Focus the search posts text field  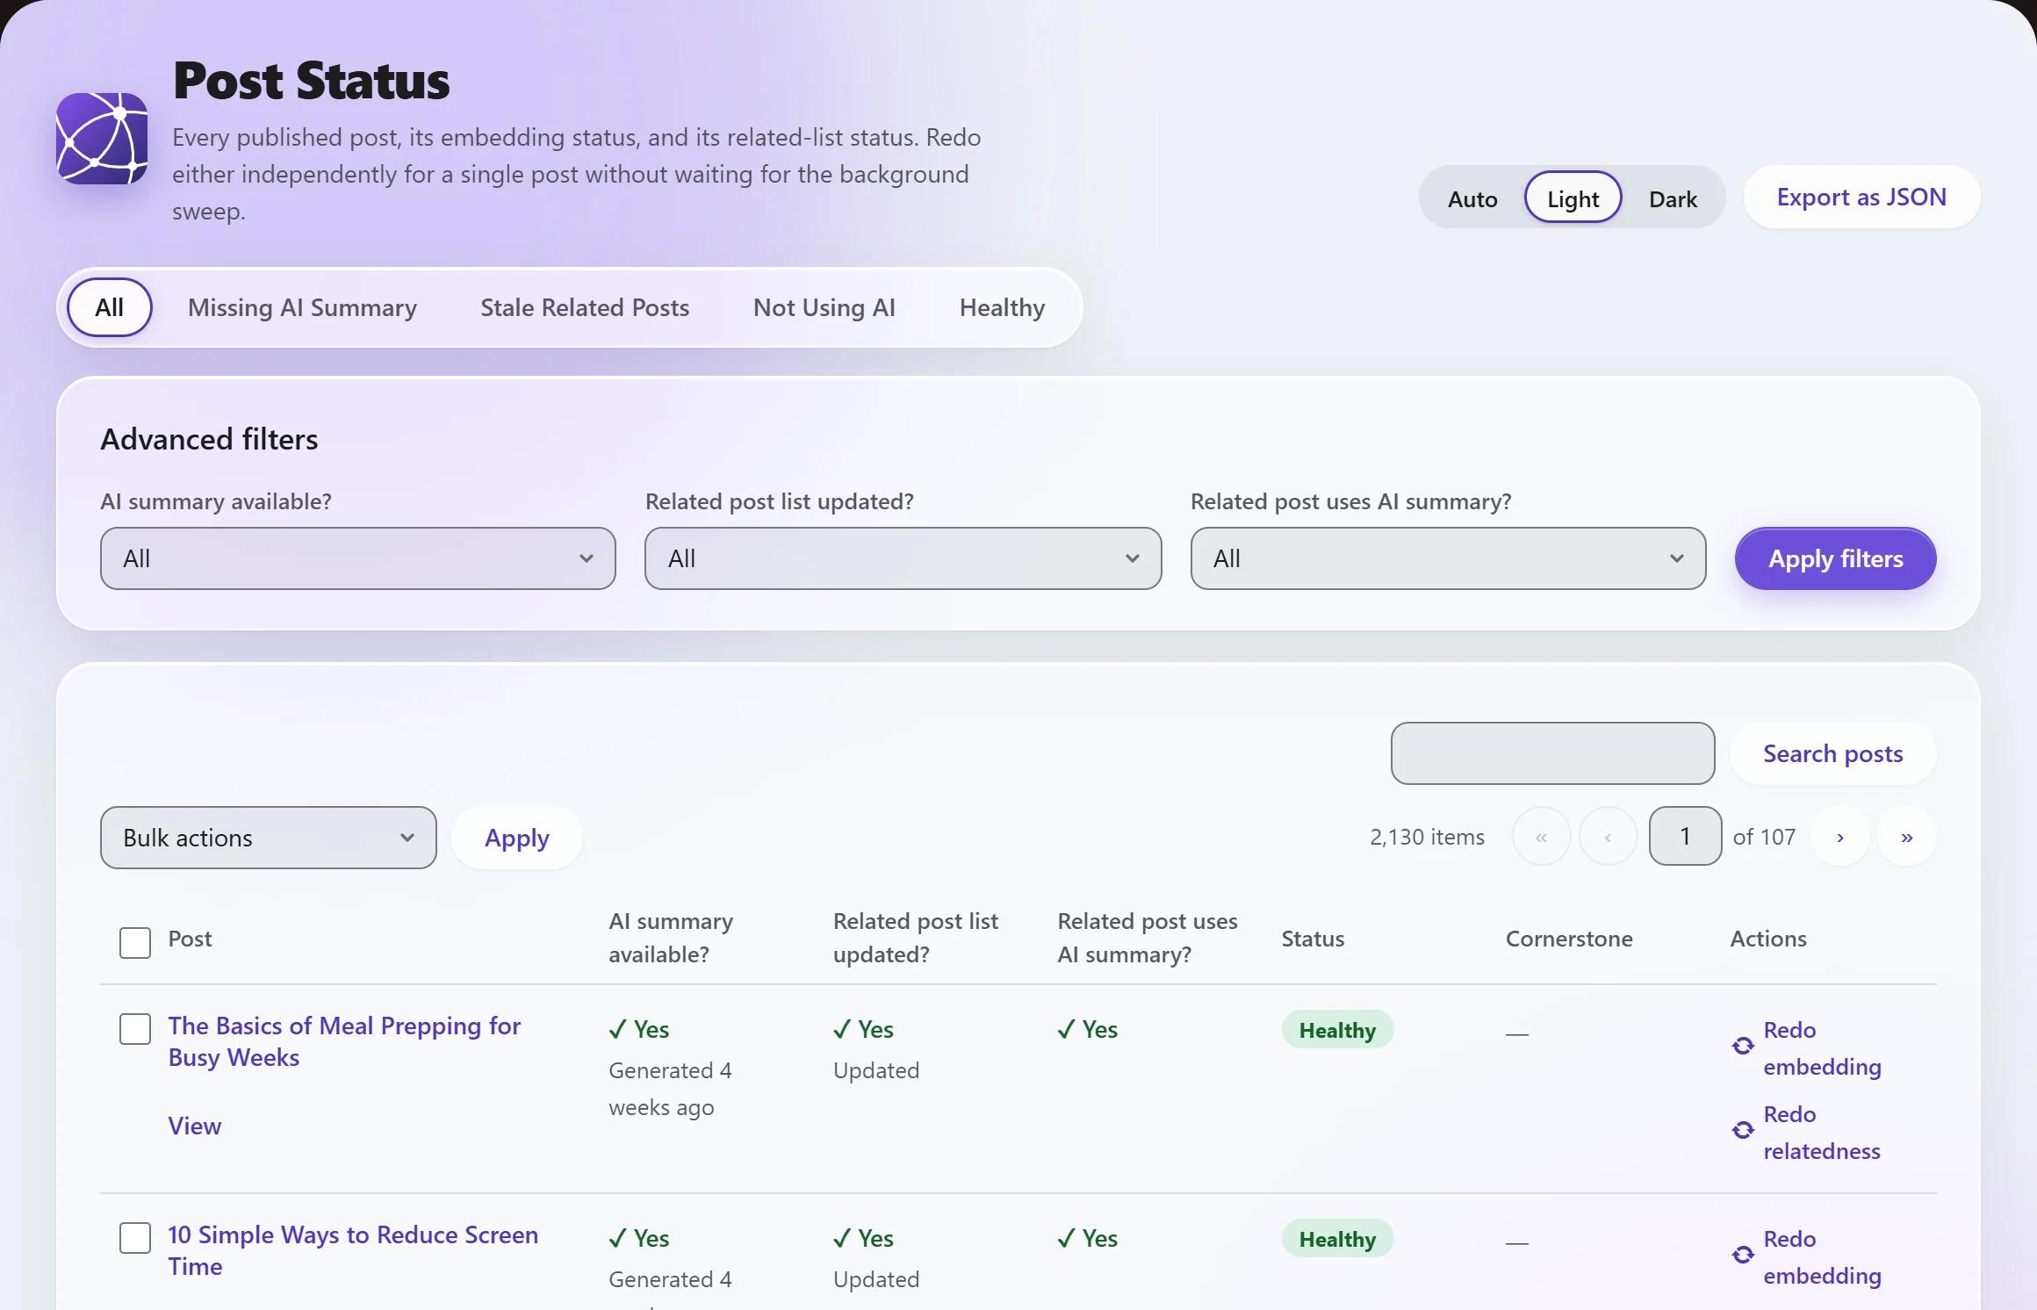(1553, 753)
